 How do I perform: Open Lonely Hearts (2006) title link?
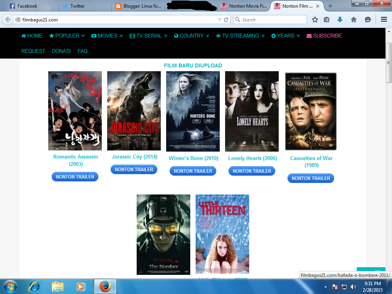point(253,158)
